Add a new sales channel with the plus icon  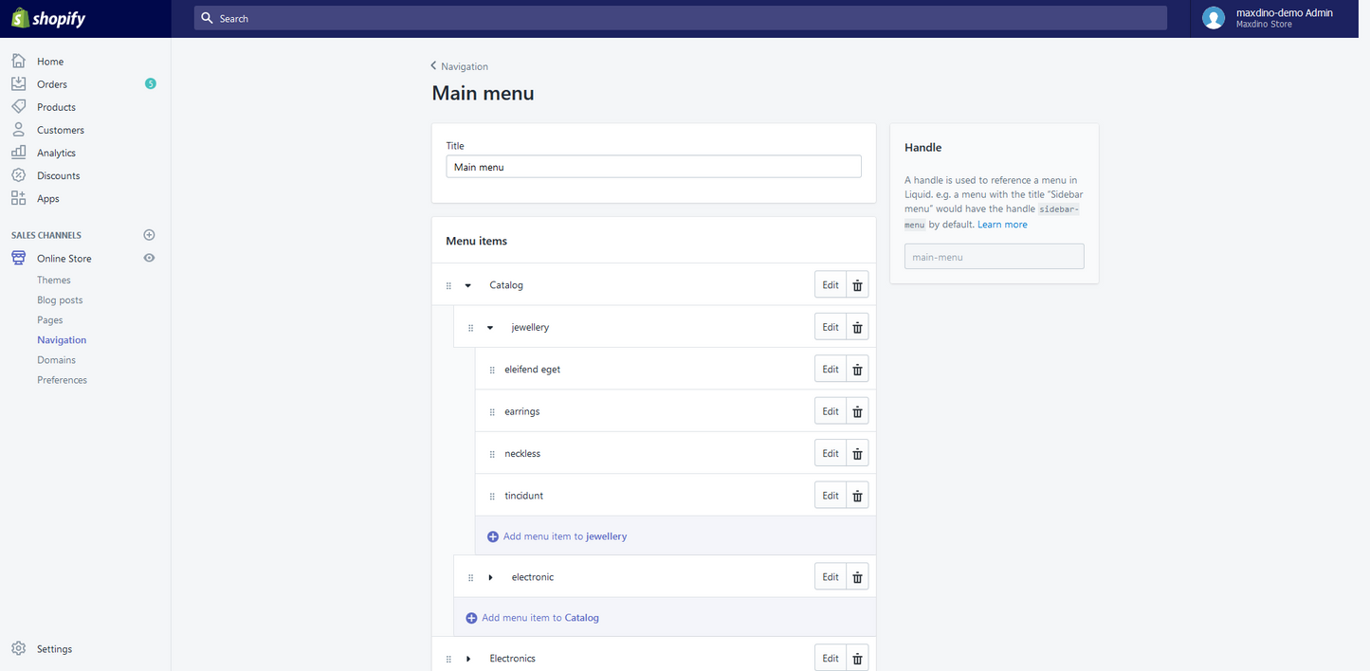[149, 234]
